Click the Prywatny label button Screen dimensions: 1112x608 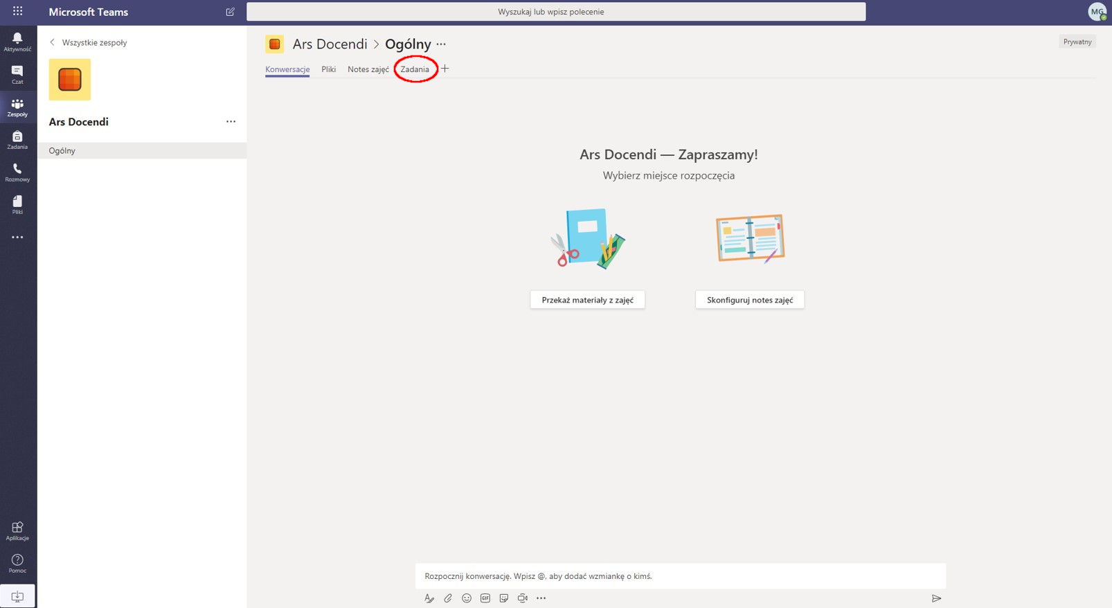[x=1077, y=42]
